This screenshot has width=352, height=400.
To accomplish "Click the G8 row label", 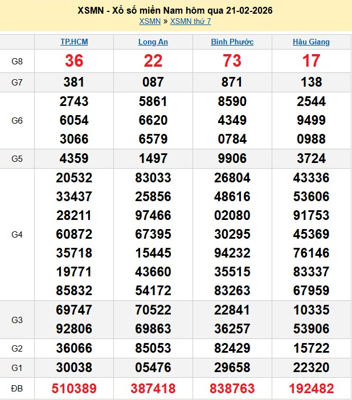I will coord(17,61).
